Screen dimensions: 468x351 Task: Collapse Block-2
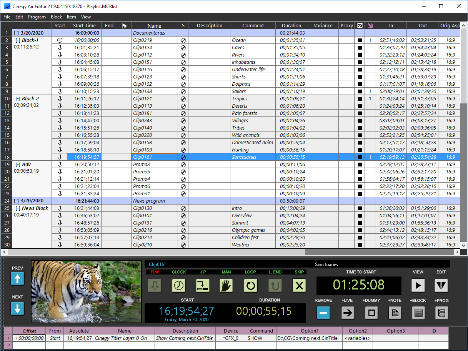pos(18,99)
